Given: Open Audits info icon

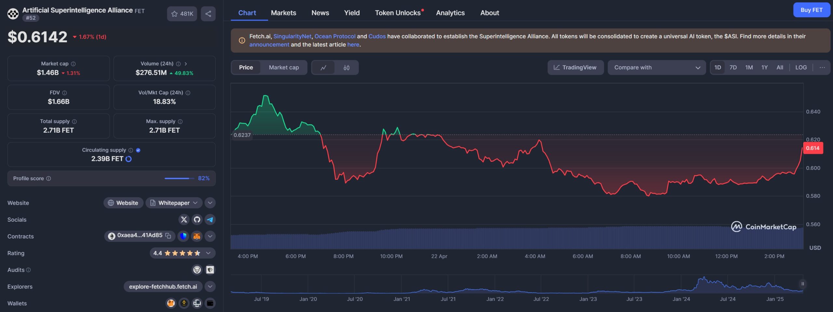Looking at the screenshot, I should (28, 270).
